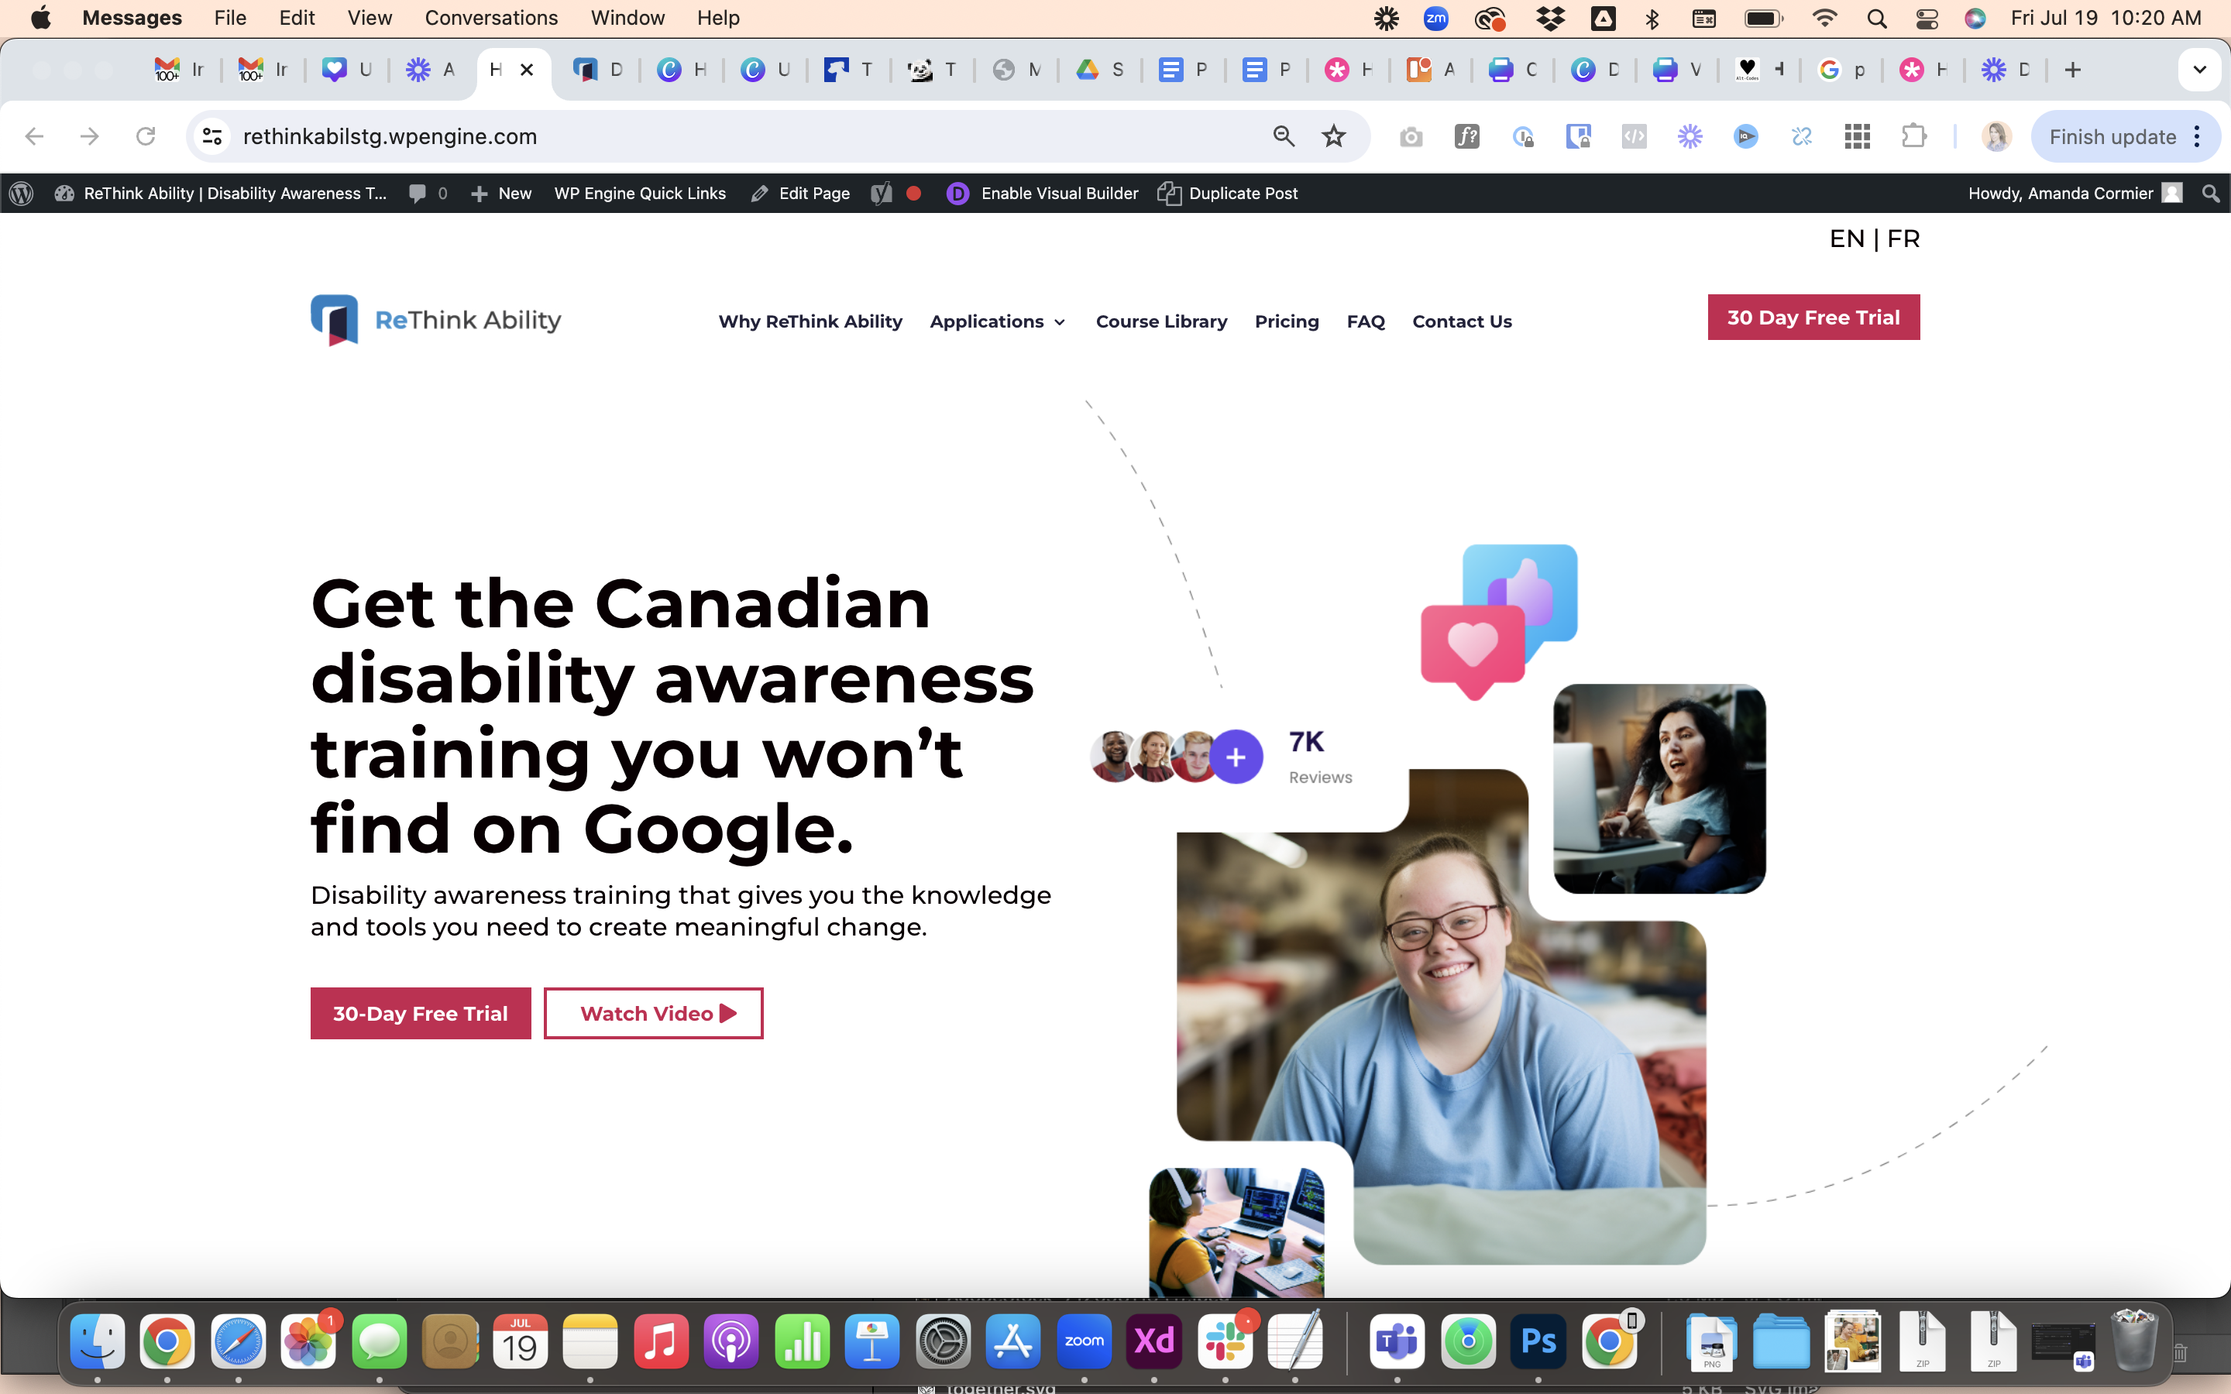Open the Conversations menu in menu bar
This screenshot has height=1394, width=2231.
(x=491, y=18)
